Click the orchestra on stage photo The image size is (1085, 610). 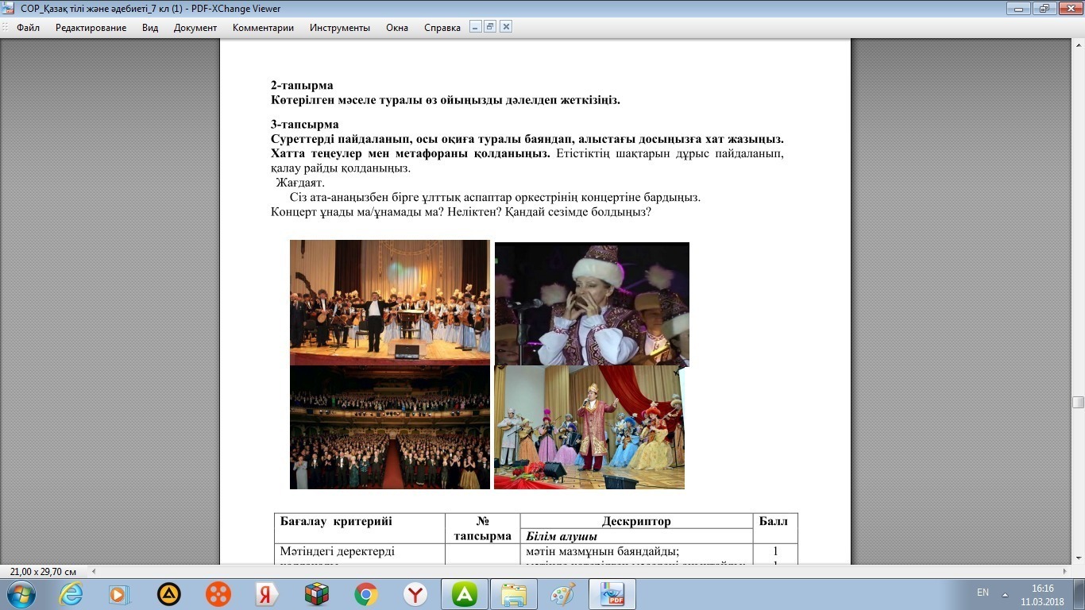[390, 302]
